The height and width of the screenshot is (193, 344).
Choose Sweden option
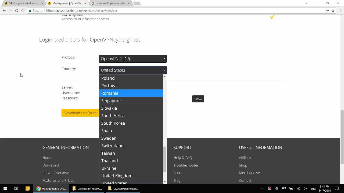click(x=131, y=138)
